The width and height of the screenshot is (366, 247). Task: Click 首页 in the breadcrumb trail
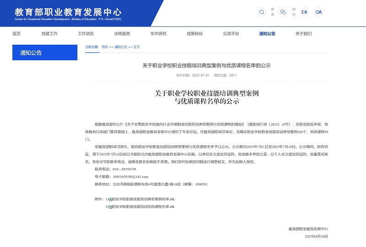105,47
